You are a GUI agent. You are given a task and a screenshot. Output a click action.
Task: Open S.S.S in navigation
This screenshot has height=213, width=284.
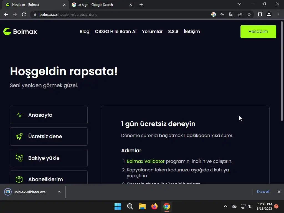173,32
